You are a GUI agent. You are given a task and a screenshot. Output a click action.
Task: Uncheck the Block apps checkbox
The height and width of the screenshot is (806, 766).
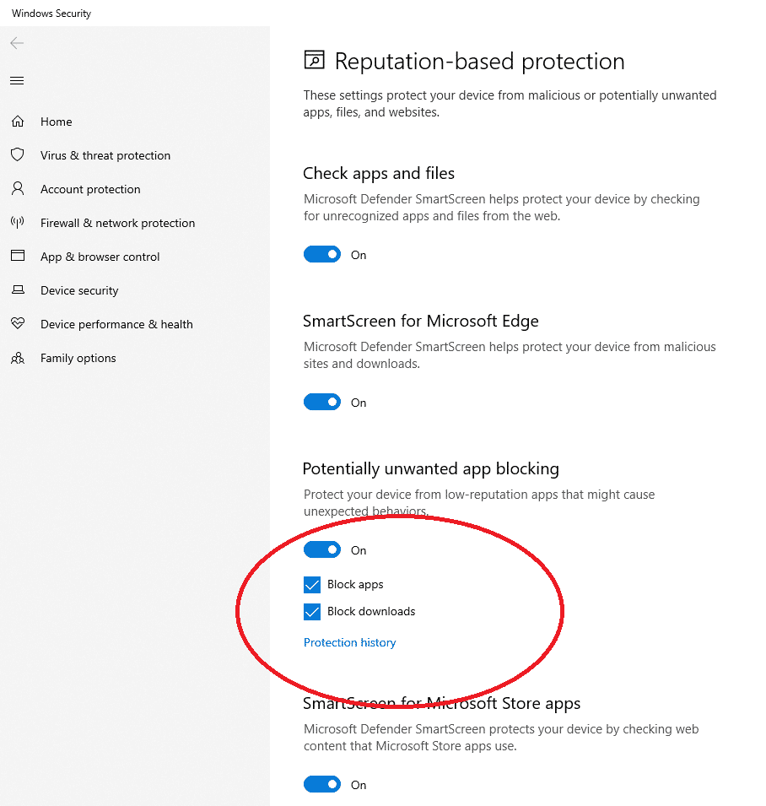(x=312, y=584)
